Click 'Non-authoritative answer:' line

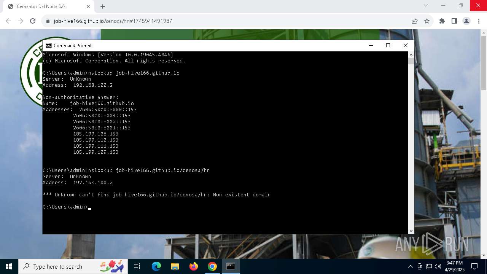tap(81, 97)
